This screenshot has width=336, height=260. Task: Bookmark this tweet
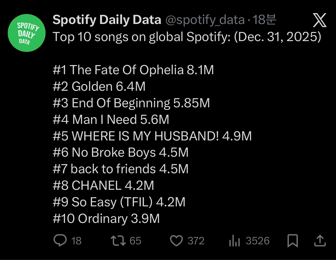coord(293,241)
